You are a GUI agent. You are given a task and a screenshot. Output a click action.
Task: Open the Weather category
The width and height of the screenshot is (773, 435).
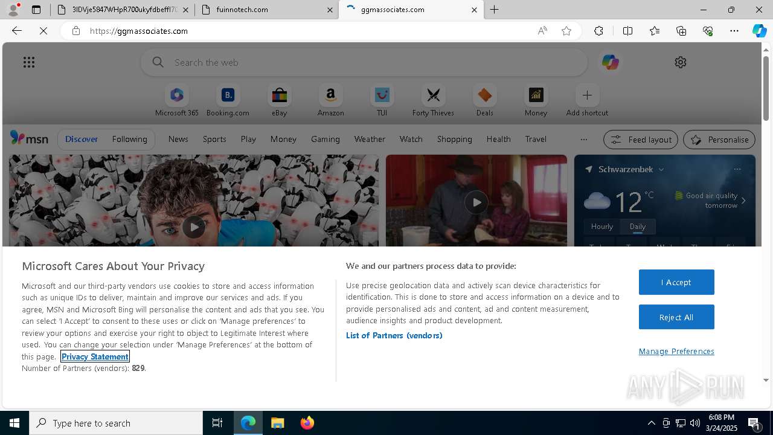370,139
